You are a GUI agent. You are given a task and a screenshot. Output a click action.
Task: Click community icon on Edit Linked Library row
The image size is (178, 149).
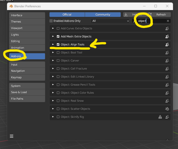pyautogui.click(x=167, y=77)
